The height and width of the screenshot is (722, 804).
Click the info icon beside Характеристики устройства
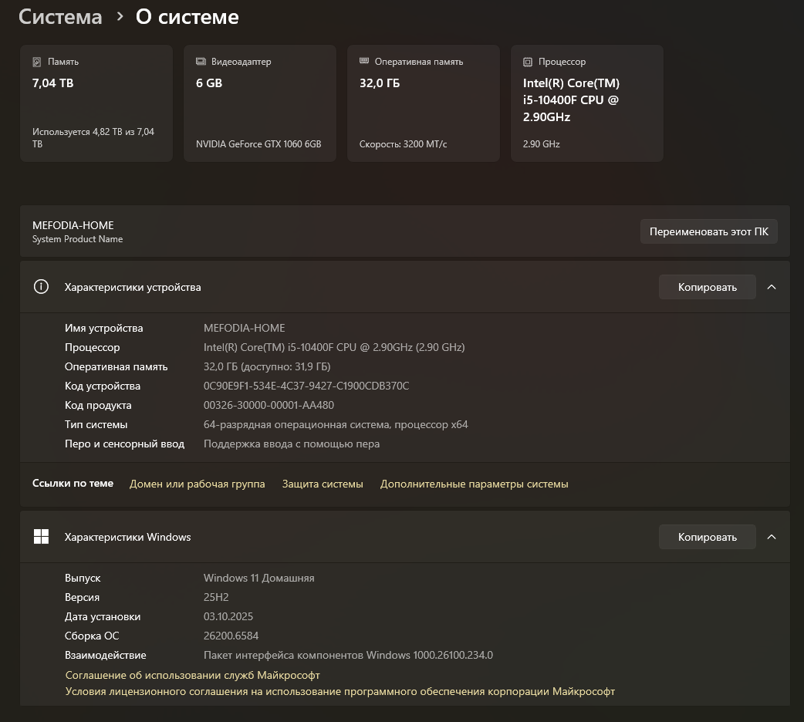pos(41,287)
